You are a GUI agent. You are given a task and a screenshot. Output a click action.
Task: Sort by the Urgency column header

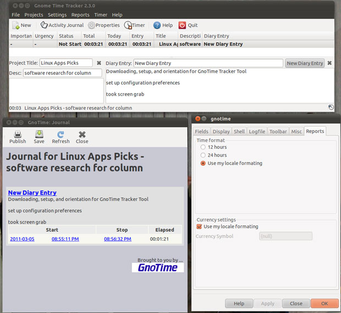(x=45, y=36)
